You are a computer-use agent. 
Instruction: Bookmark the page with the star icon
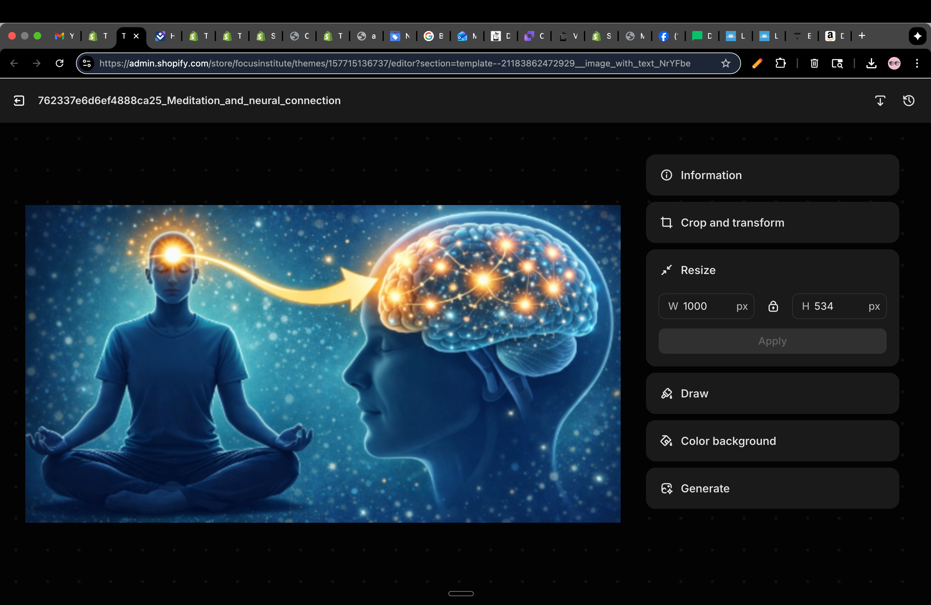pos(725,63)
